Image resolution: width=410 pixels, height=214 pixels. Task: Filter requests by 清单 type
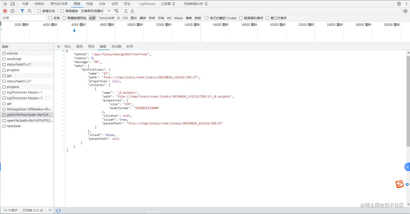click(189, 18)
